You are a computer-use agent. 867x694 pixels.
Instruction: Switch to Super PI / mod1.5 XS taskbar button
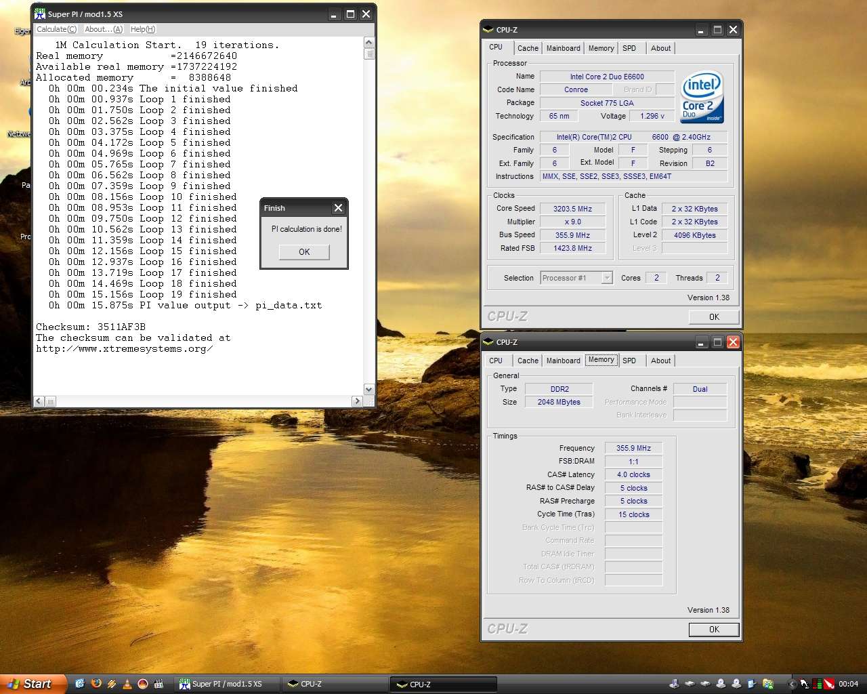pyautogui.click(x=226, y=684)
